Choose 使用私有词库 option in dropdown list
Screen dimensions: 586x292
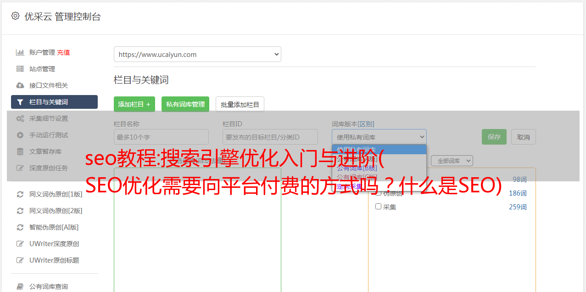(379, 149)
